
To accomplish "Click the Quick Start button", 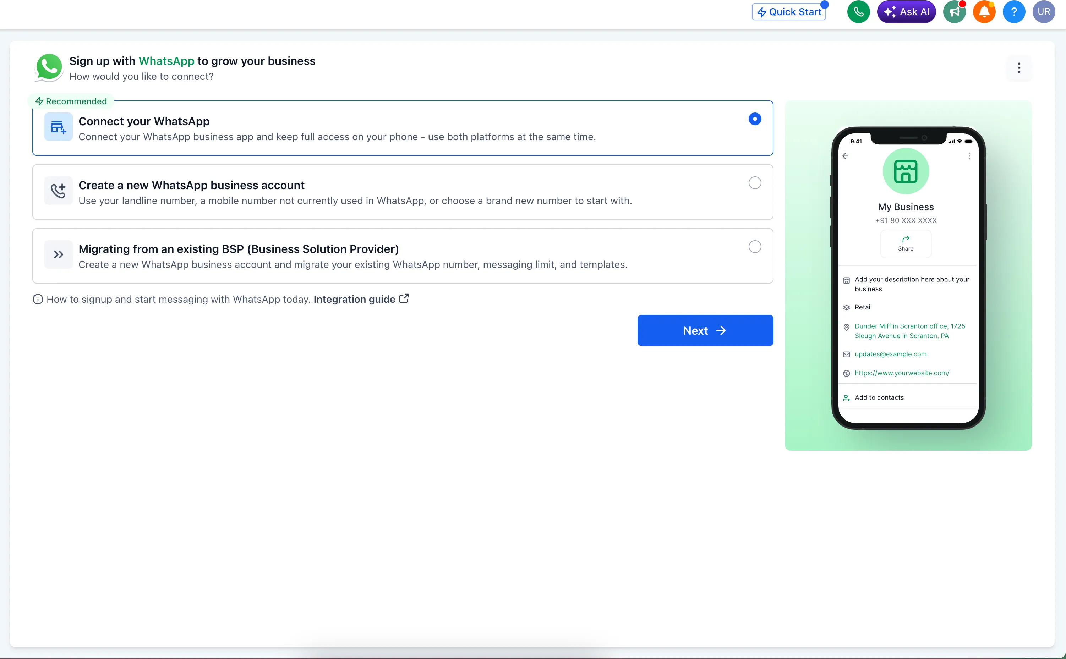I will click(789, 12).
